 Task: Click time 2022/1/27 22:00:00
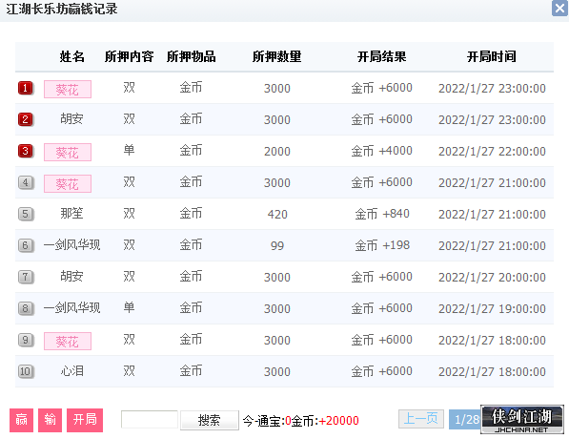pos(492,152)
